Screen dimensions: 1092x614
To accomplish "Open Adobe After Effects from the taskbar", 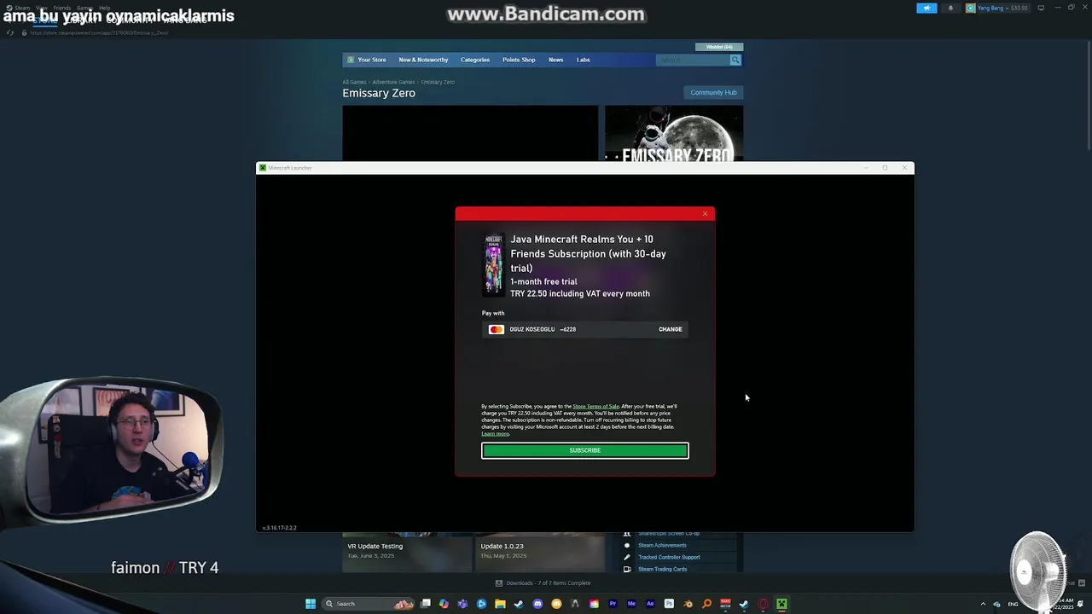I will [x=650, y=604].
